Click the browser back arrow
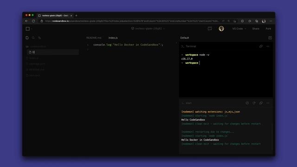 tap(27, 21)
